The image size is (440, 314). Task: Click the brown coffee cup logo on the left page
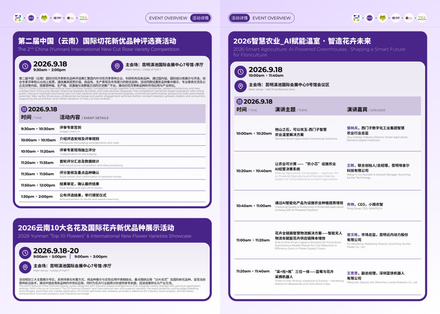[x=70, y=18]
